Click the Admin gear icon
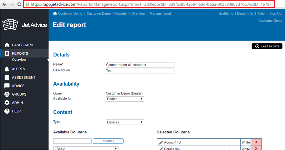The image size is (285, 150). [x=7, y=103]
